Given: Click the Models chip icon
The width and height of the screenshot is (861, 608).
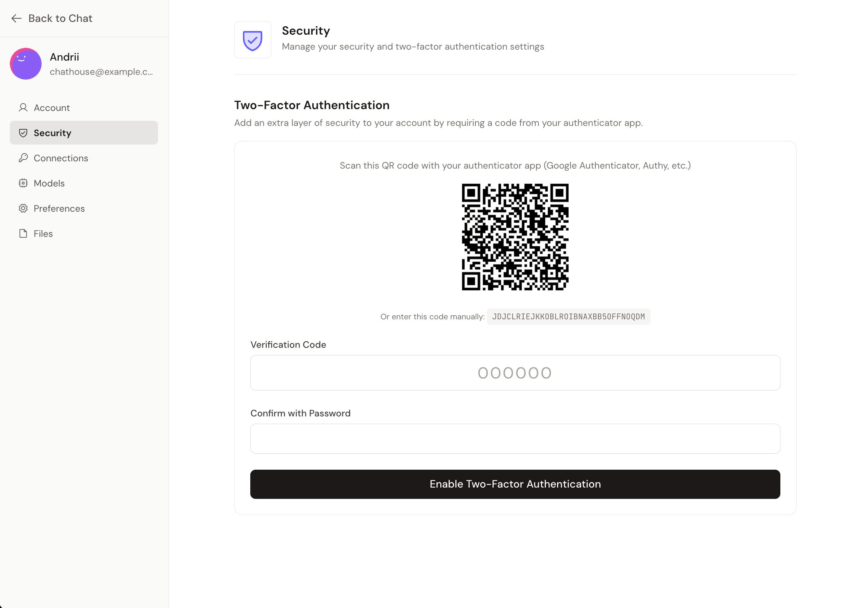Looking at the screenshot, I should (x=23, y=183).
